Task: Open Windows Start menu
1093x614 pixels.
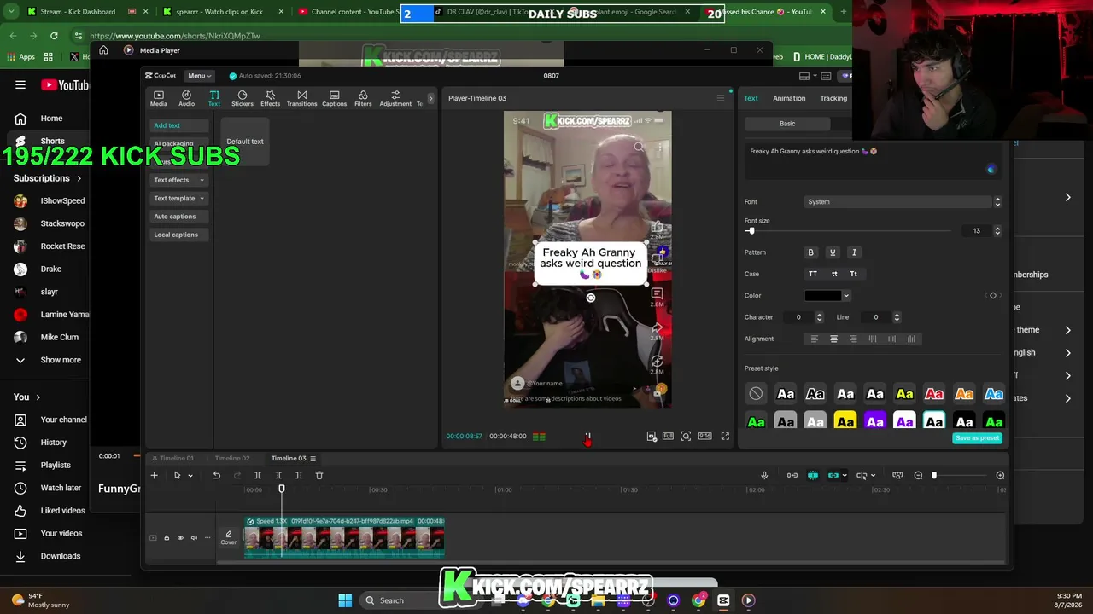Action: [x=345, y=600]
